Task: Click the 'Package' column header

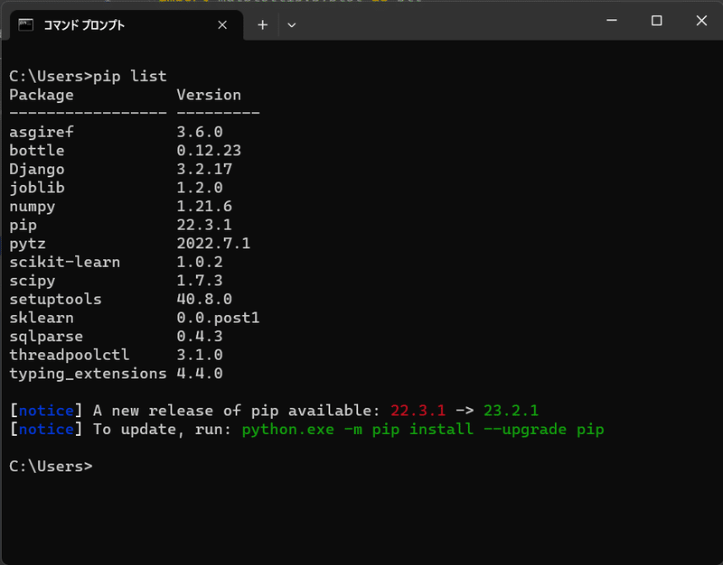Action: click(x=42, y=95)
